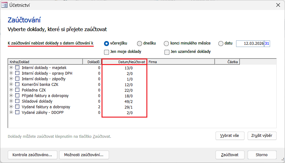Click the '18/0' value in Přijaté faktury row
The width and height of the screenshot is (285, 163).
pyautogui.click(x=129, y=96)
